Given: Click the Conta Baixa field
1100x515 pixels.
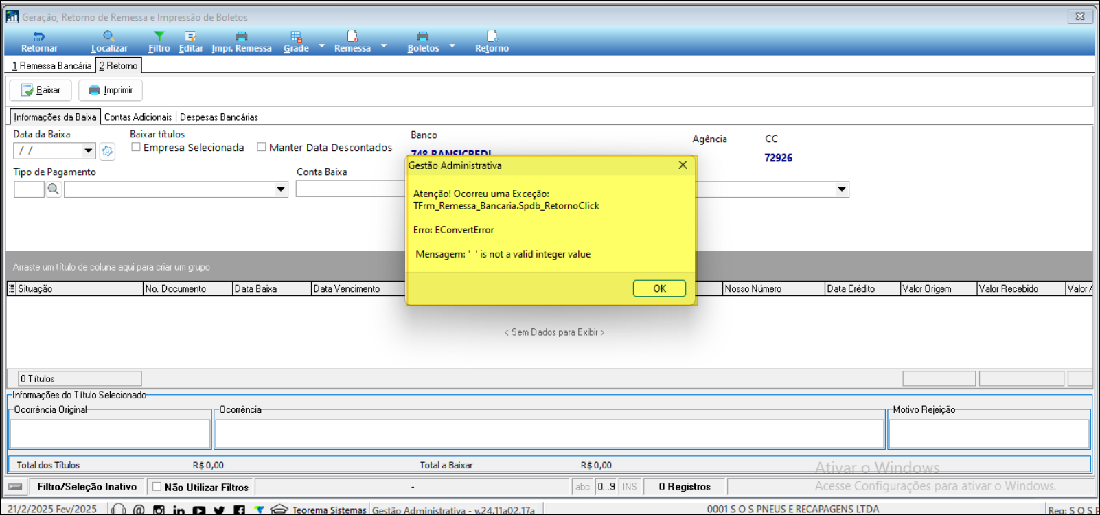Looking at the screenshot, I should [350, 190].
